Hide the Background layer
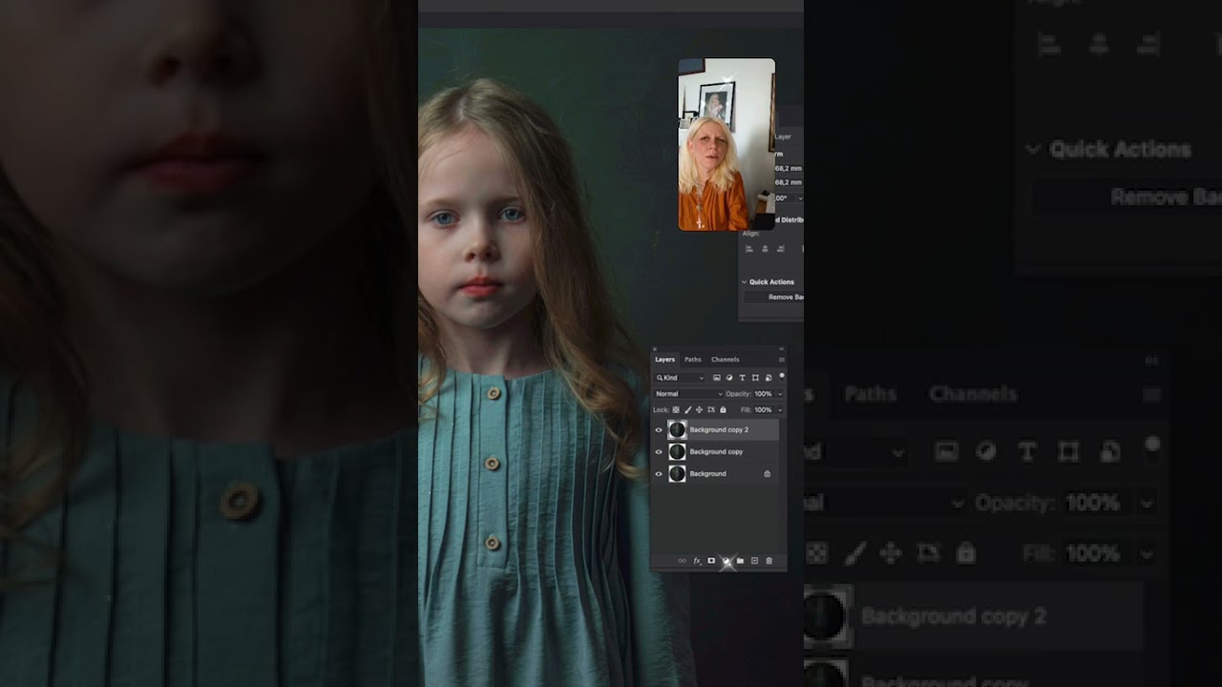This screenshot has height=687, width=1222. coord(659,474)
